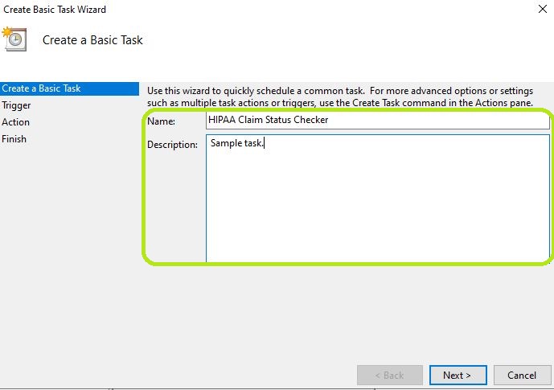The height and width of the screenshot is (390, 554).
Task: Close the Create Basic Task Wizard window
Action: [543, 9]
